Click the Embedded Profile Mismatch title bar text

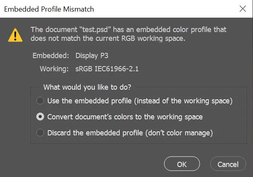click(49, 9)
